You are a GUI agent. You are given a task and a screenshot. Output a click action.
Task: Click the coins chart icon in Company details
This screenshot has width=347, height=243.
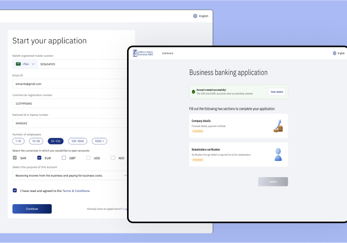(278, 126)
